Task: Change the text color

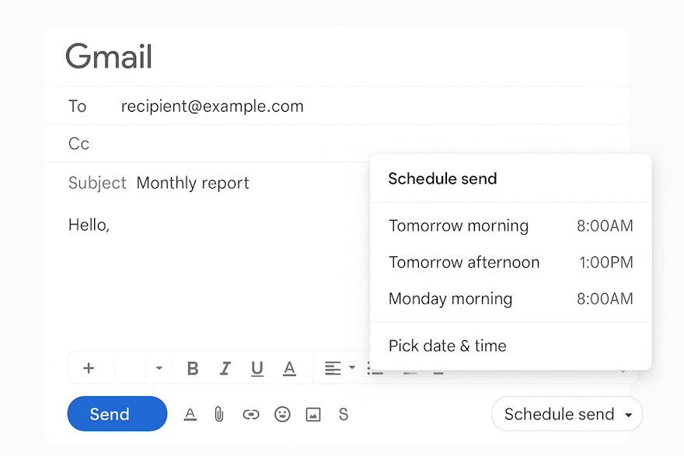Action: tap(290, 367)
